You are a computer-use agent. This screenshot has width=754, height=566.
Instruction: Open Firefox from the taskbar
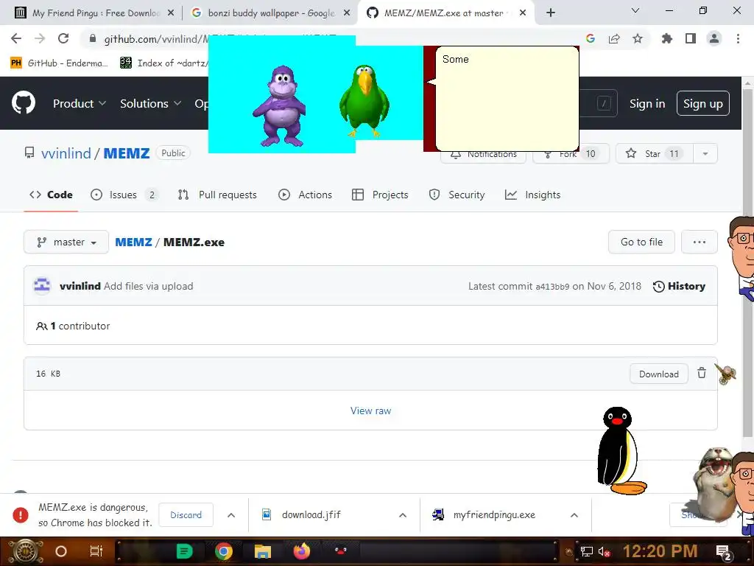click(x=301, y=551)
